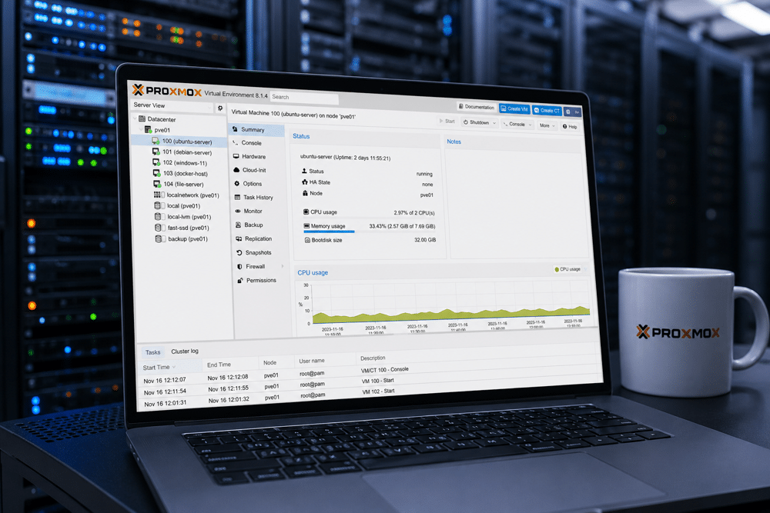Viewport: 770px width, 513px height.
Task: Click the Replication retweet icon
Action: 239,238
